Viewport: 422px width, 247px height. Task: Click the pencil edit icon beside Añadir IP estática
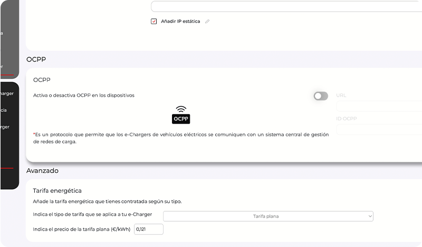207,22
